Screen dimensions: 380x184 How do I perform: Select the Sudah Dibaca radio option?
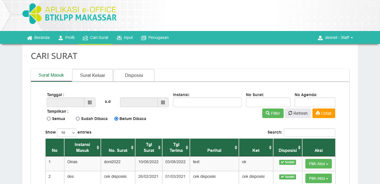(78, 119)
